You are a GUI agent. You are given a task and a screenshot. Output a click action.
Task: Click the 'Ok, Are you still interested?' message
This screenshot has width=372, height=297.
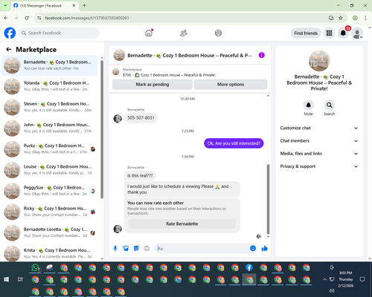(x=234, y=143)
